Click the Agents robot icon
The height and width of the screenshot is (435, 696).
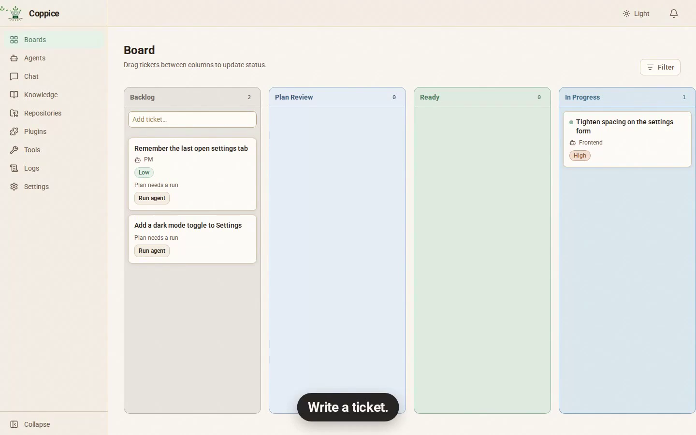[x=14, y=58]
